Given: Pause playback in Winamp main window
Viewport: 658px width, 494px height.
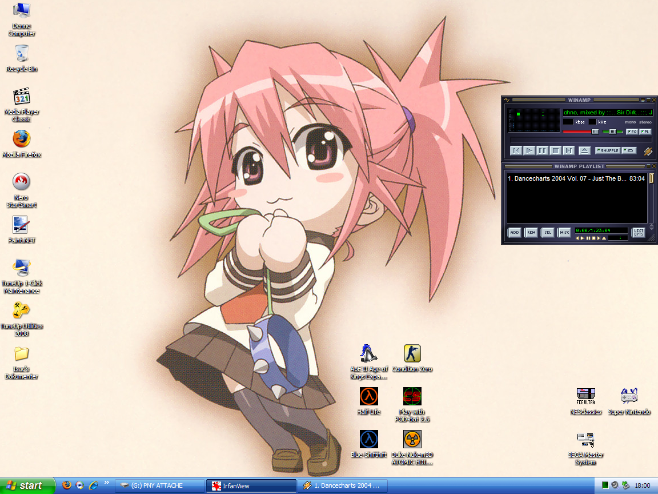Looking at the screenshot, I should [x=542, y=150].
